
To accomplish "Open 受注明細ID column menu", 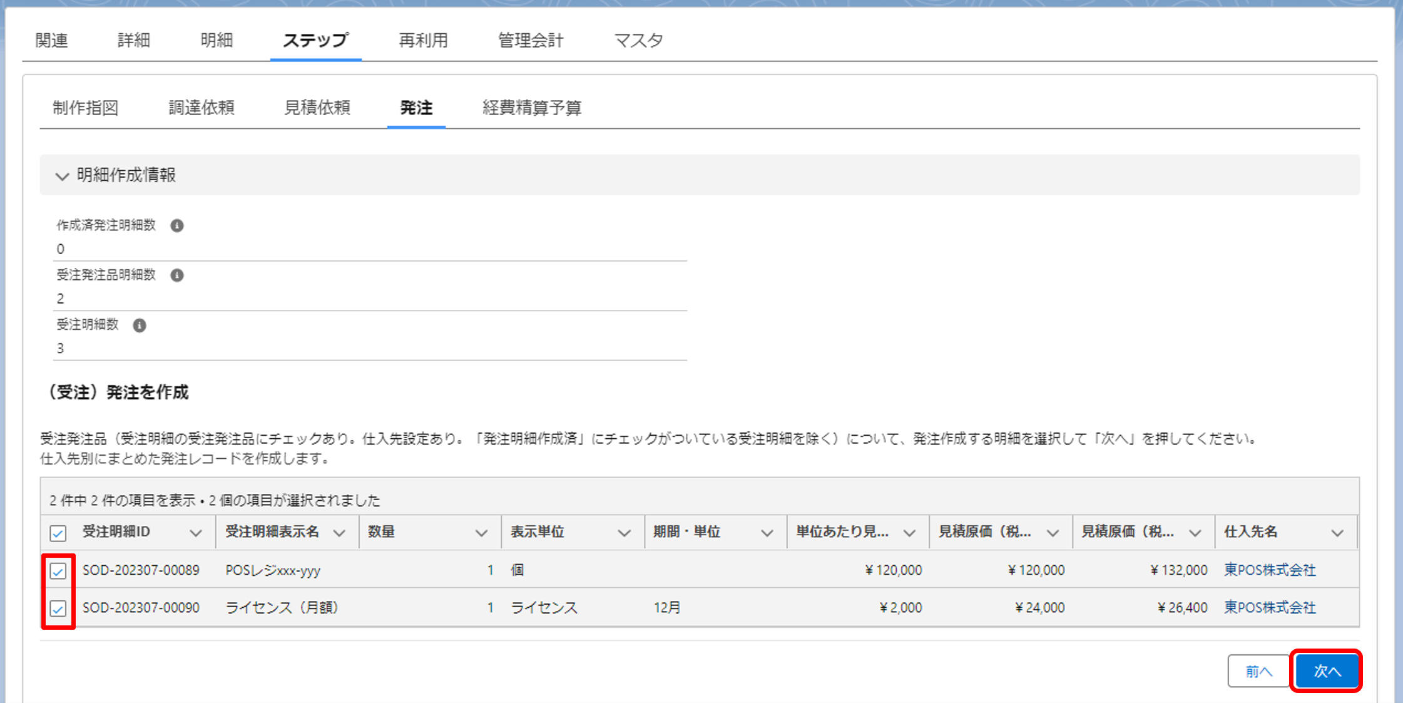I will pyautogui.click(x=196, y=533).
